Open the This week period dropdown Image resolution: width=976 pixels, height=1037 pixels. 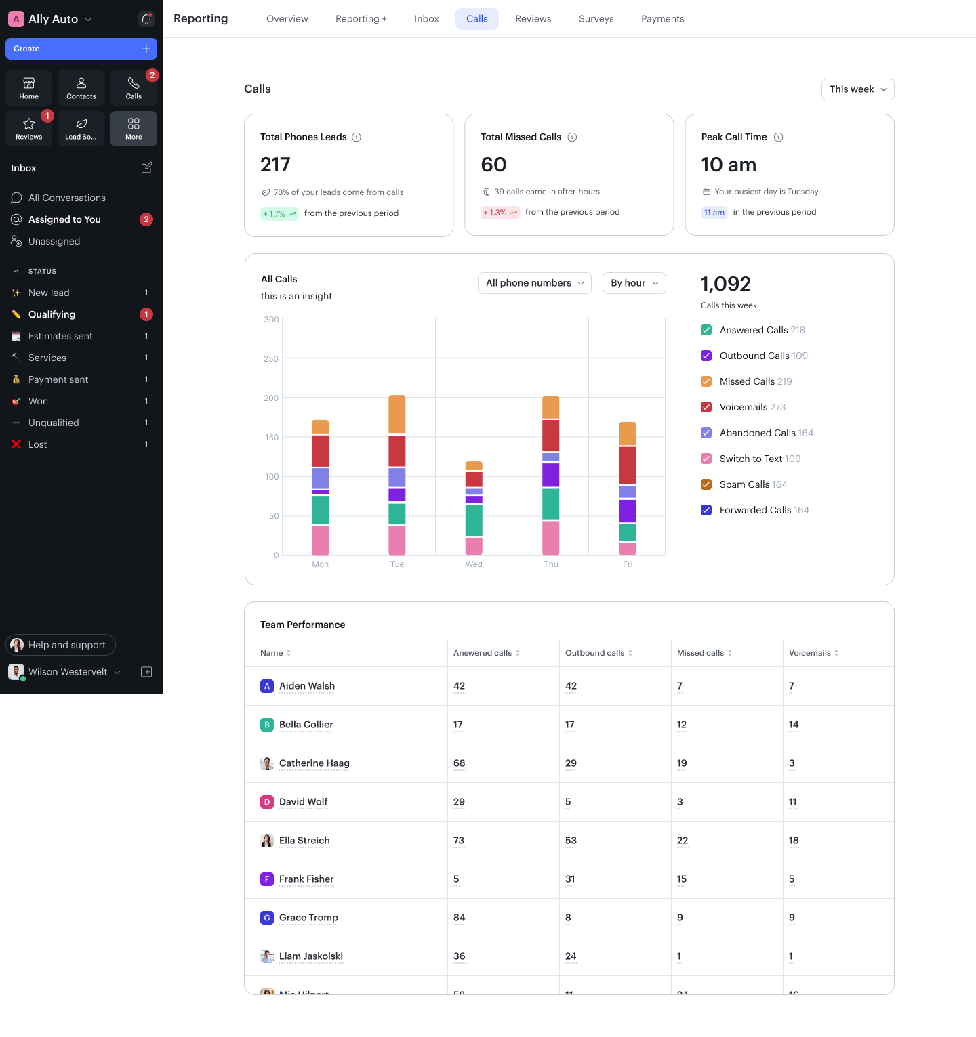pos(857,89)
